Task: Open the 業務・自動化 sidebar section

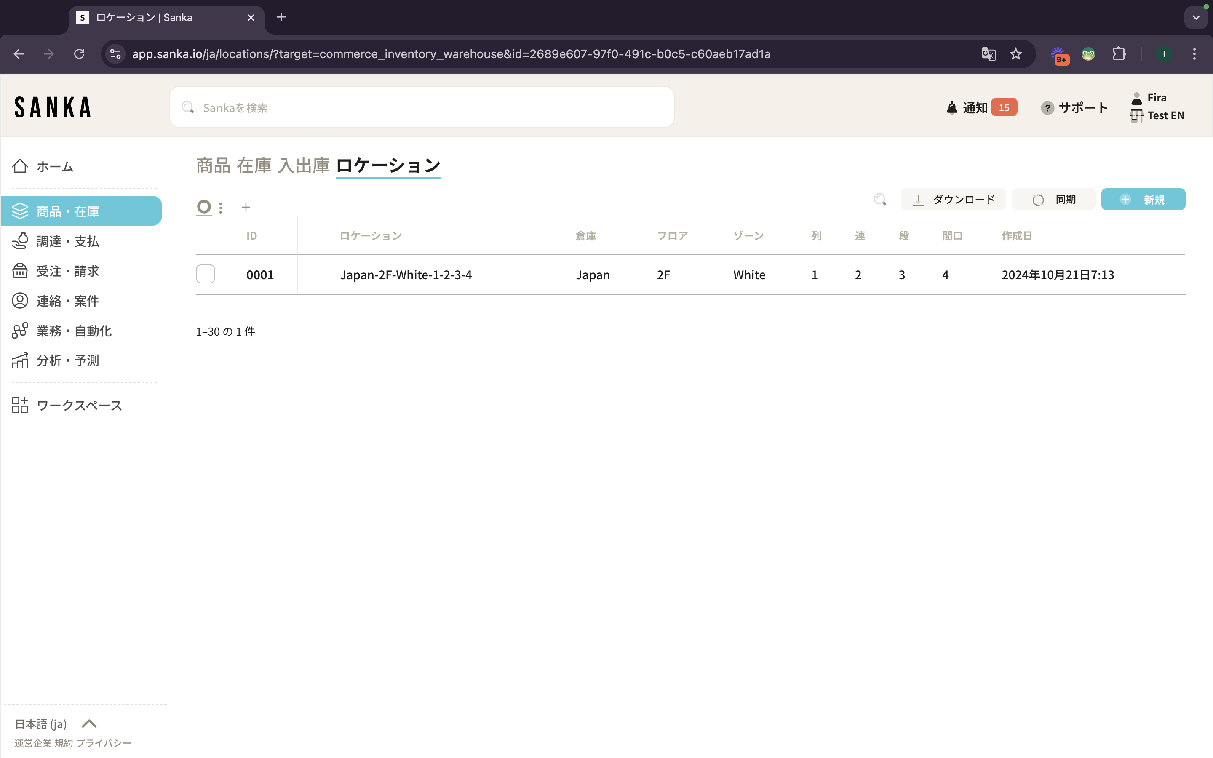Action: [74, 331]
